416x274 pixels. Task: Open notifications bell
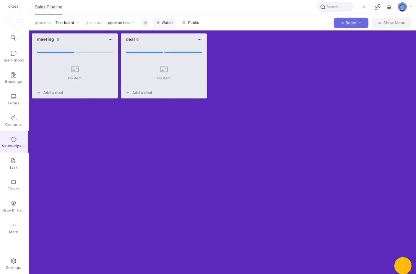click(389, 7)
